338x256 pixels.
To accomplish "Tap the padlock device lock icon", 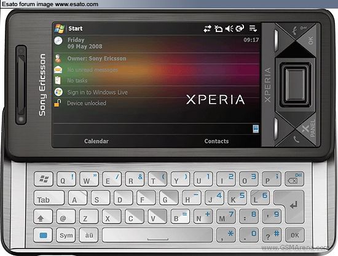I will click(x=58, y=103).
